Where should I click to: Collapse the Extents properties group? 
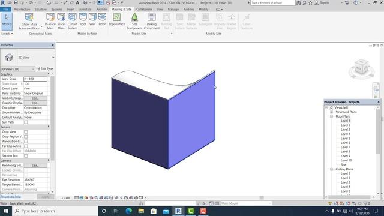(49, 127)
